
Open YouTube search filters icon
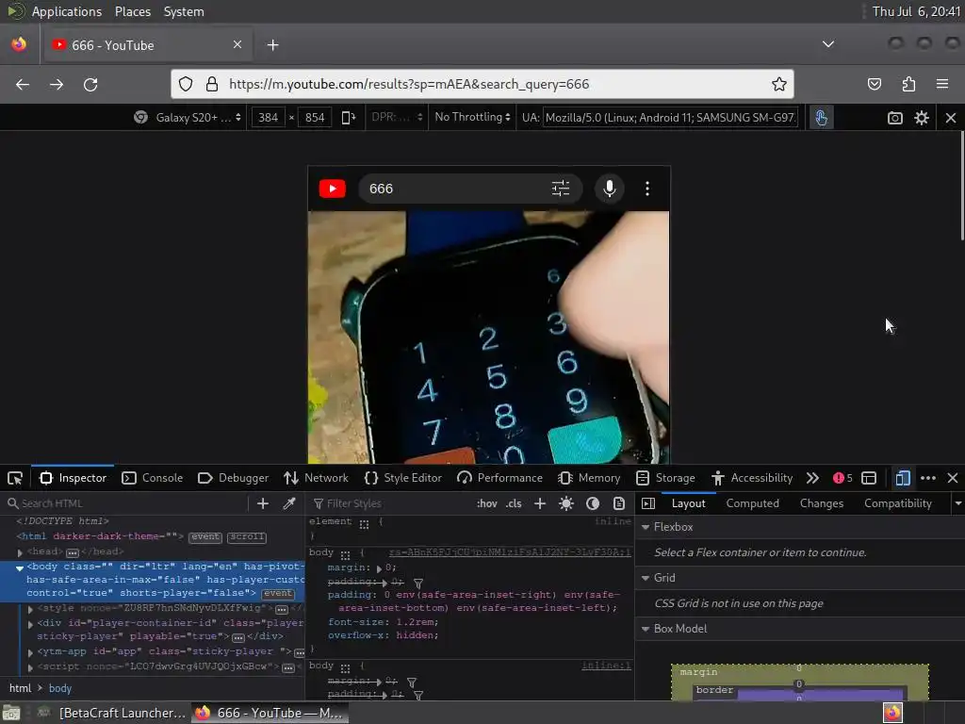[x=561, y=189]
